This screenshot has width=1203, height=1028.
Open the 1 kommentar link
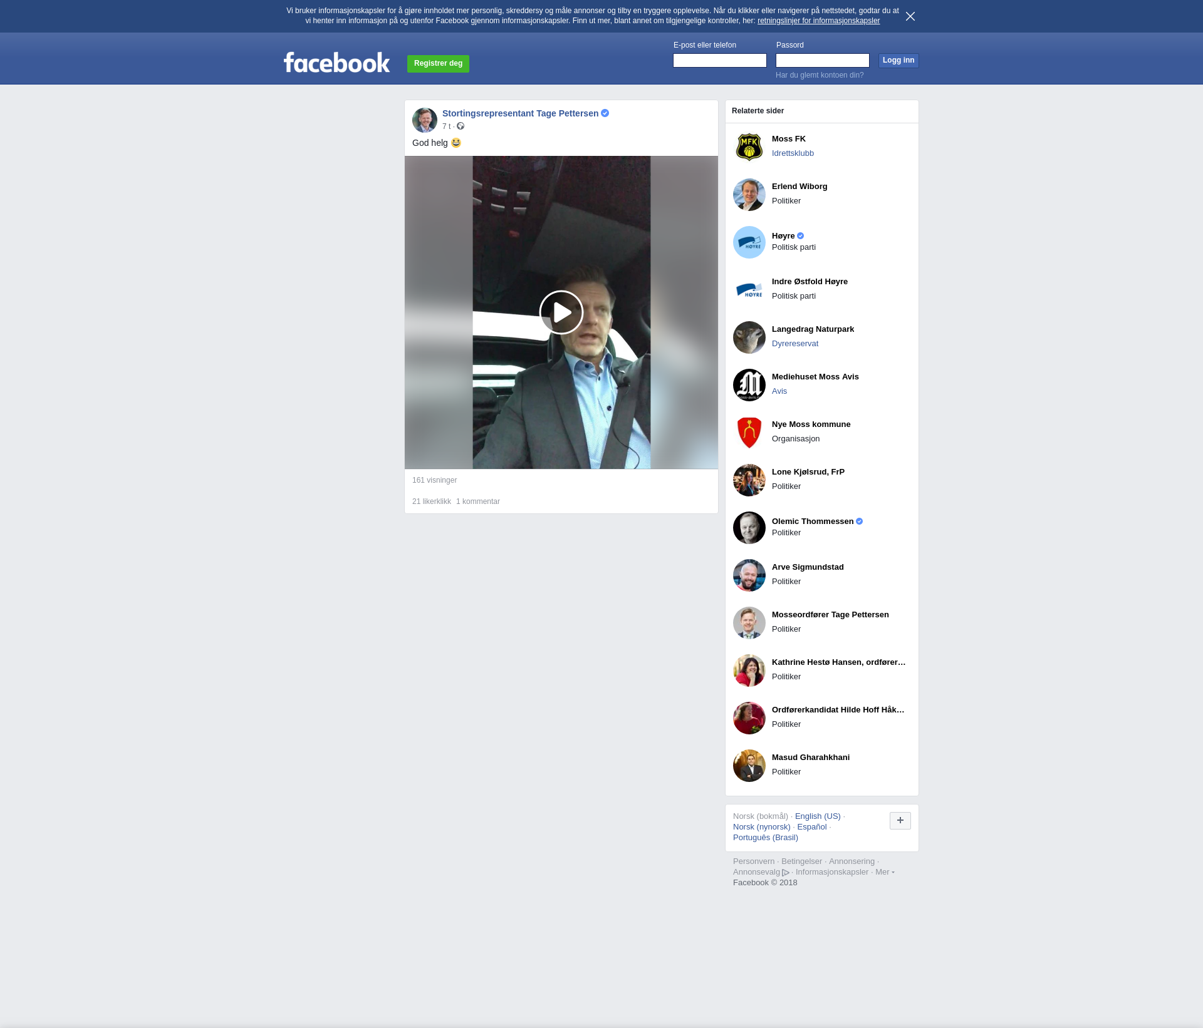pos(477,501)
